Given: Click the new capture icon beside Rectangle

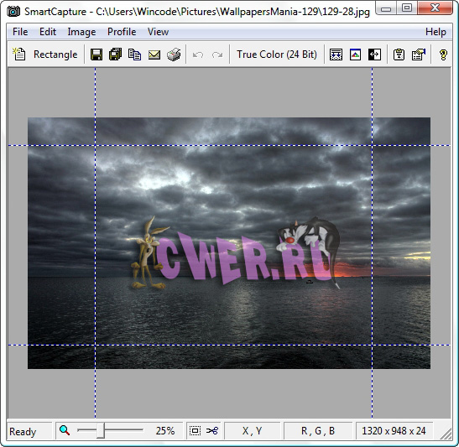Looking at the screenshot, I should pos(19,55).
